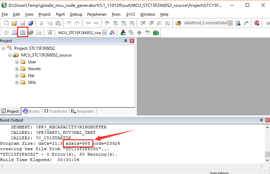Click the Build target icon

coord(14,33)
